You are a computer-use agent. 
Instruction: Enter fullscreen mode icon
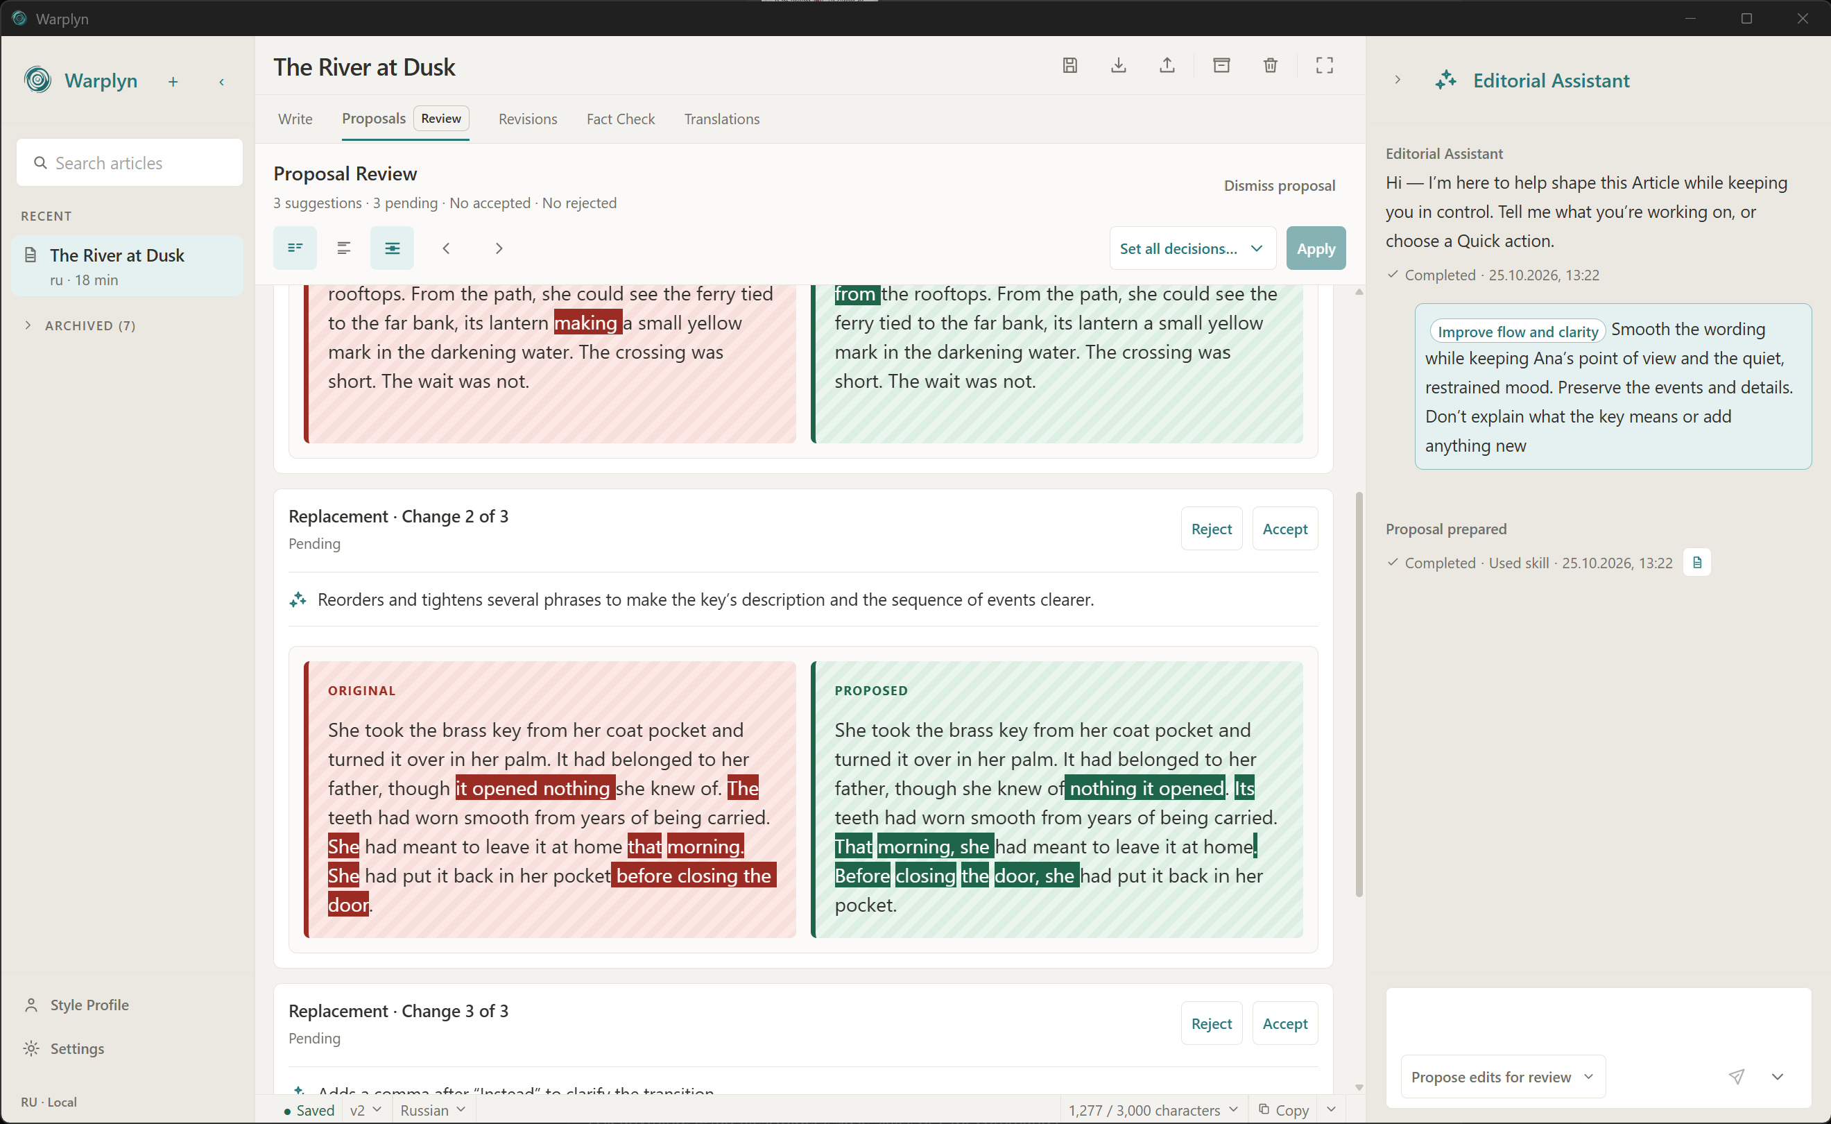click(x=1323, y=65)
